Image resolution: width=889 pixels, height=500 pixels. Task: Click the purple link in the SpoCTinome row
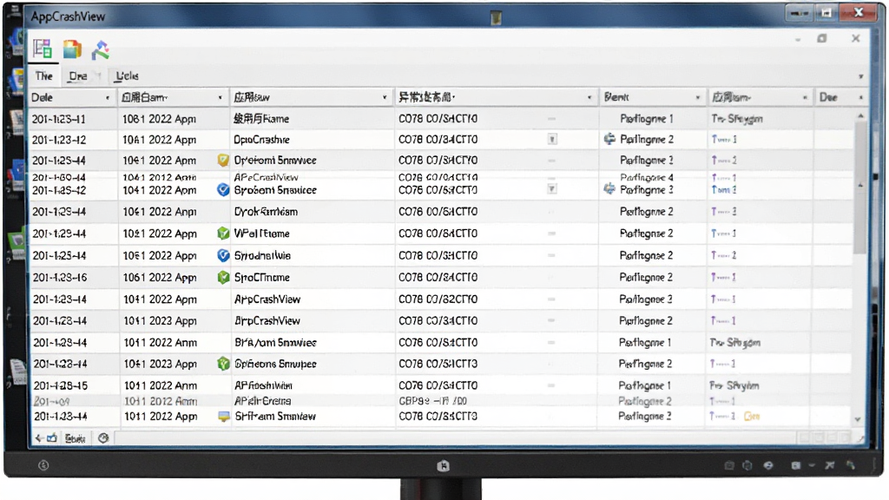723,277
